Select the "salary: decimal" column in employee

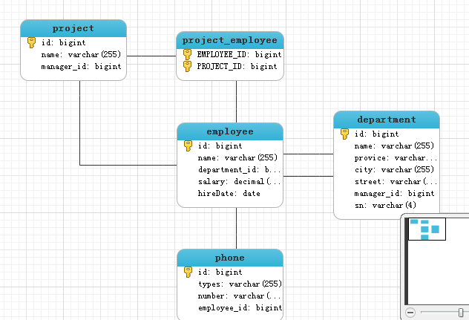click(x=239, y=182)
